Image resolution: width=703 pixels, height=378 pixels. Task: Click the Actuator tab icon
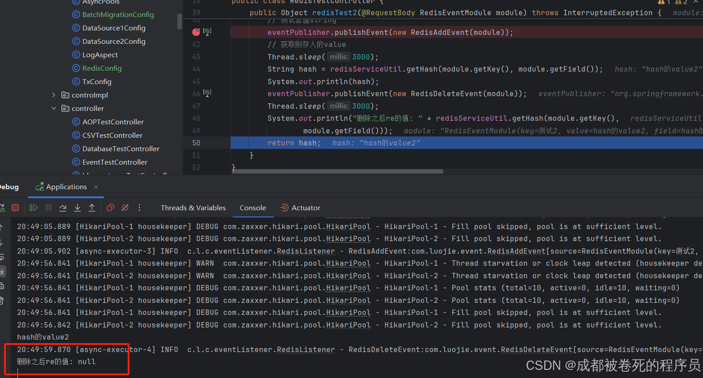(x=284, y=208)
